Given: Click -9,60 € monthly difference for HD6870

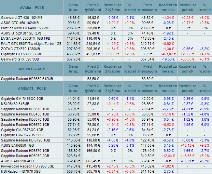Looking at the screenshot, I should click(x=168, y=151).
